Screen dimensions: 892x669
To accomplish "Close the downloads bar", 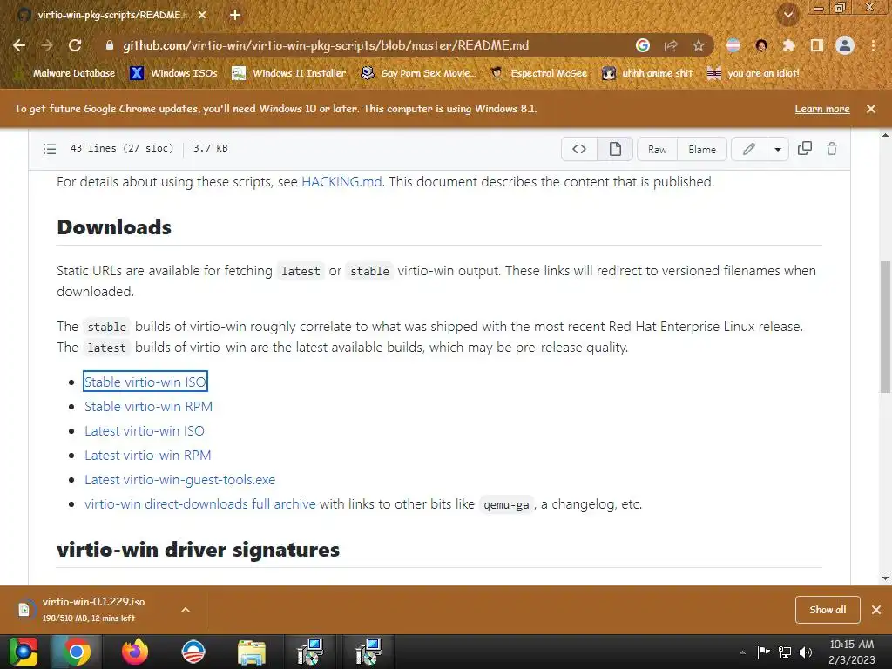I will 876,610.
